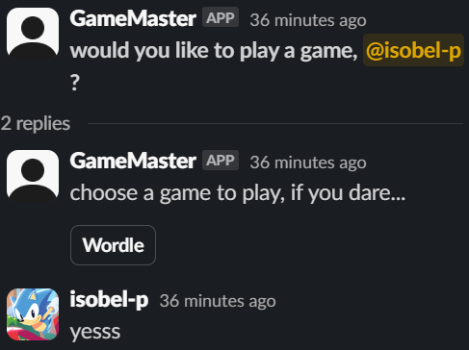
Task: Open the isobel-p username above "yesss"
Action: [109, 300]
